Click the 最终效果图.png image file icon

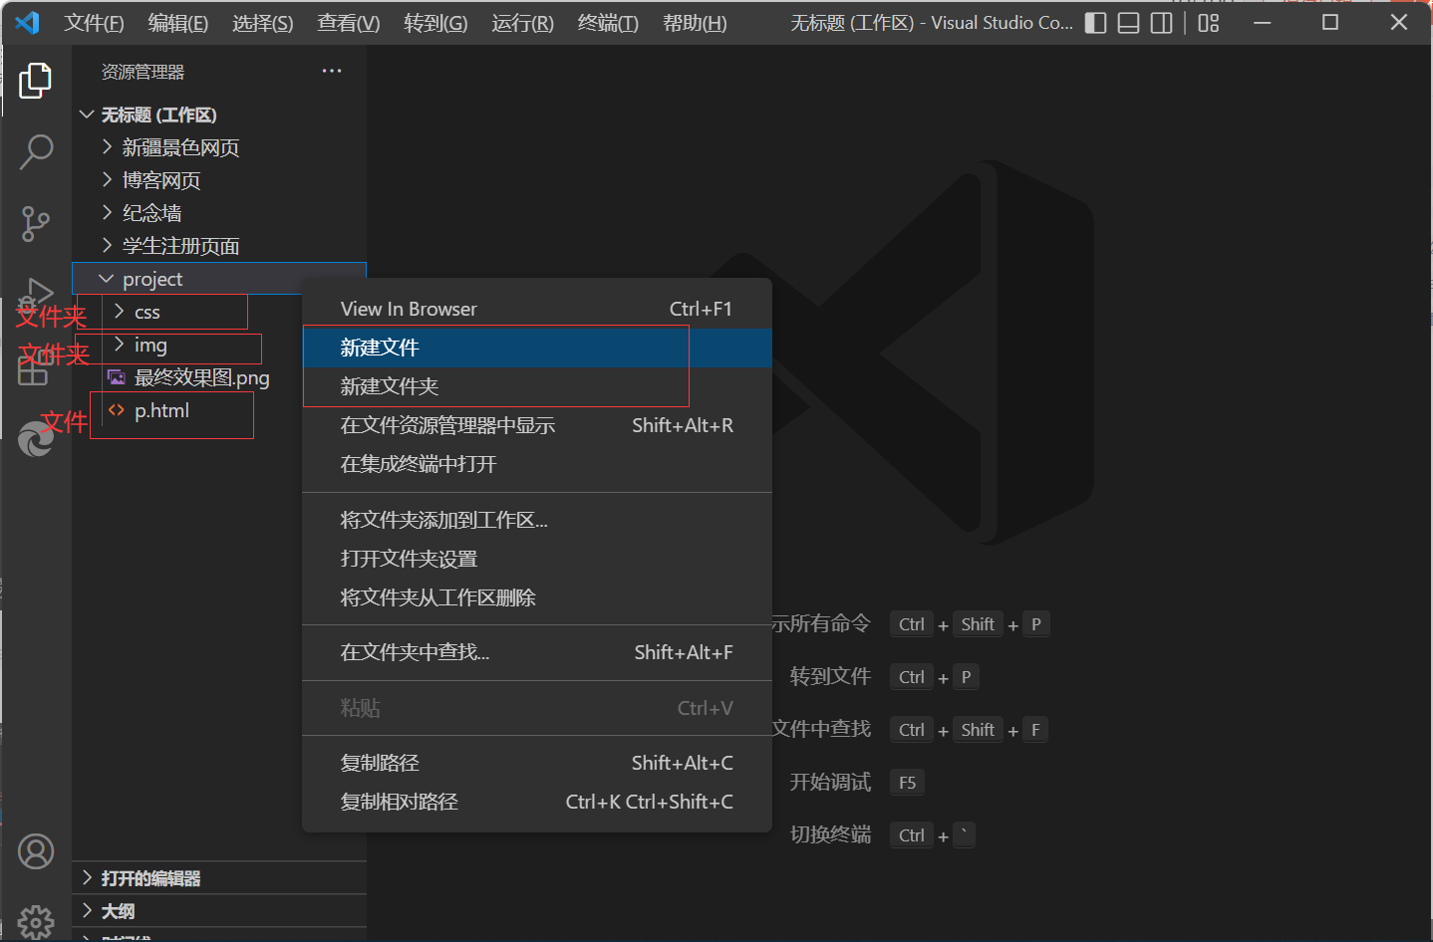click(x=117, y=377)
